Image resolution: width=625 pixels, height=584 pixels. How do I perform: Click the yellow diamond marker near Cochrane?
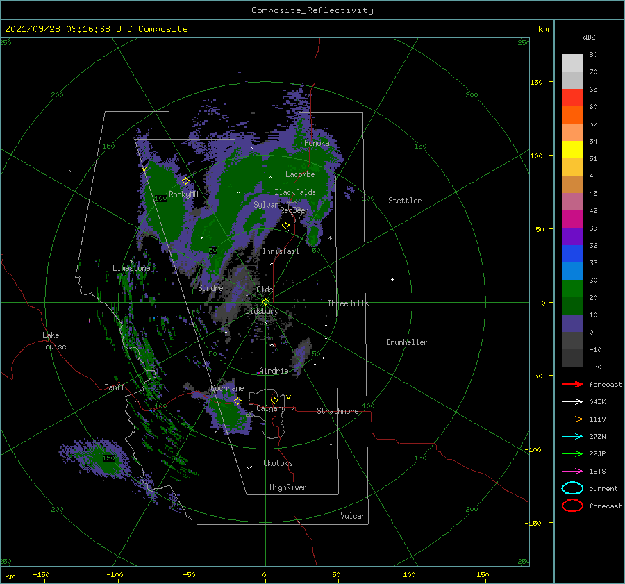click(x=237, y=401)
